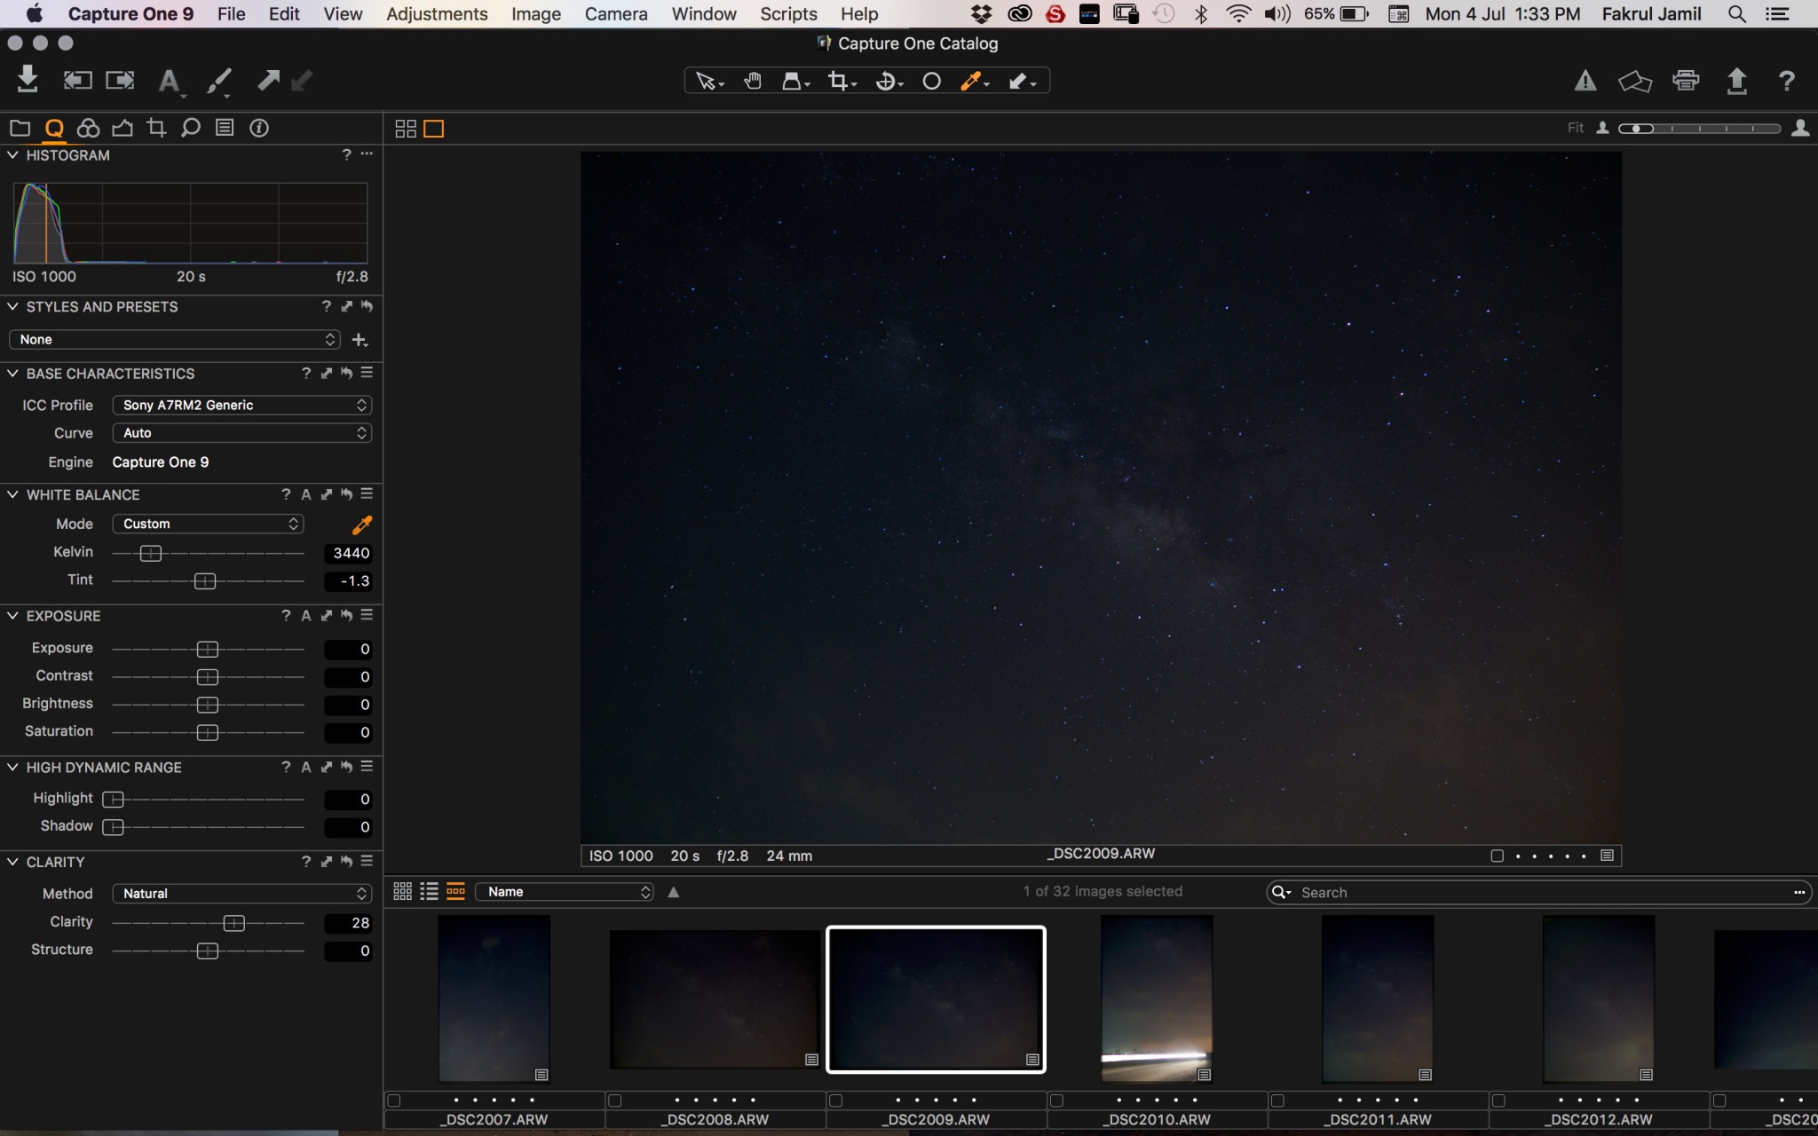
Task: Open the Clarity Method dropdown
Action: pyautogui.click(x=241, y=894)
